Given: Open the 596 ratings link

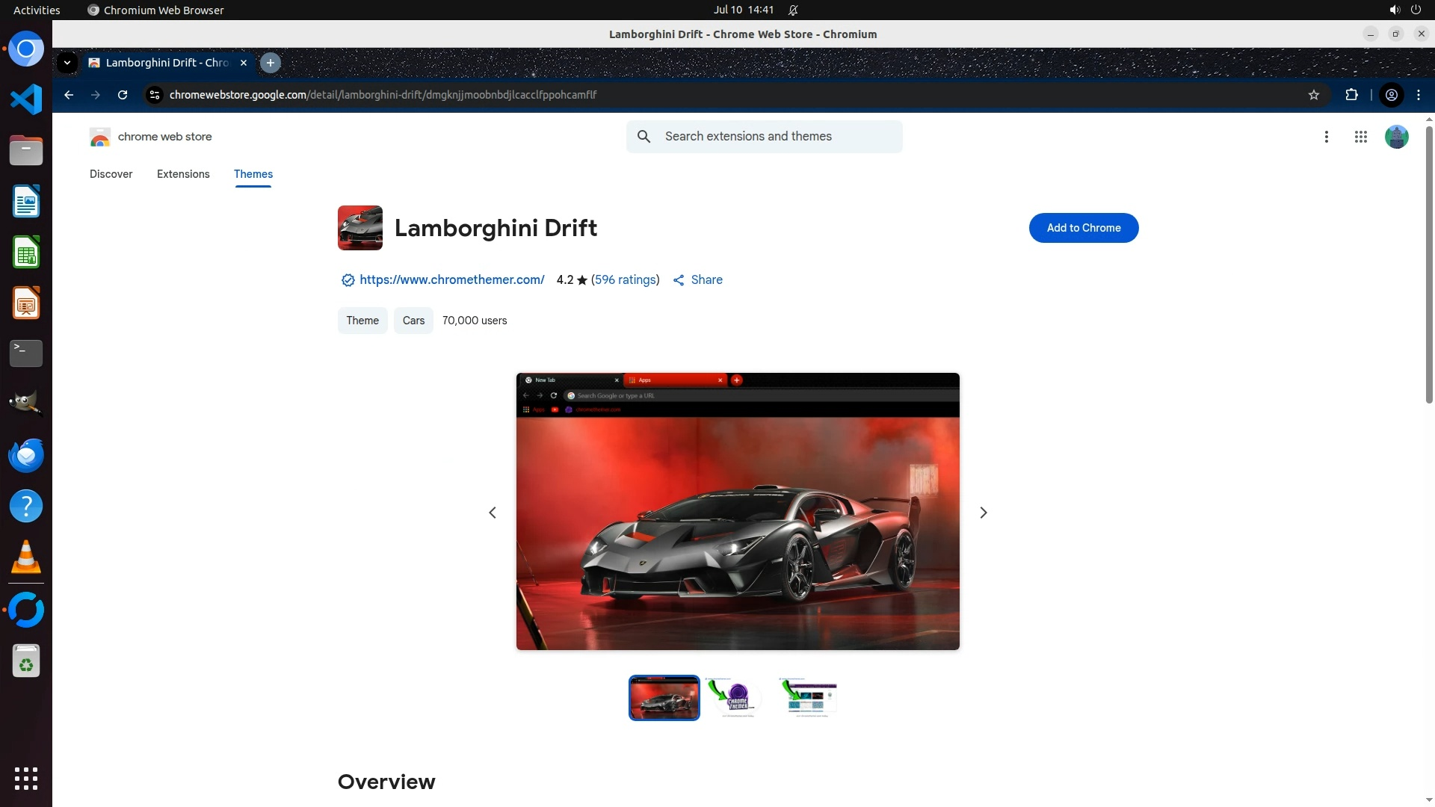Looking at the screenshot, I should click(x=626, y=279).
